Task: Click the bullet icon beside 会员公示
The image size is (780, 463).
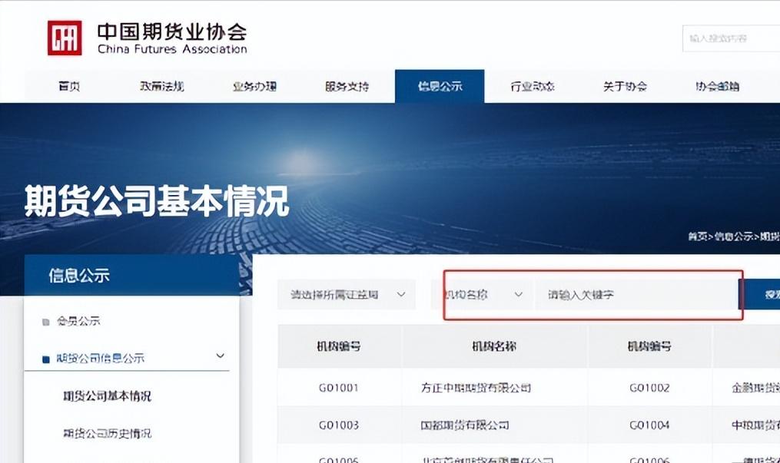Action: tap(47, 321)
